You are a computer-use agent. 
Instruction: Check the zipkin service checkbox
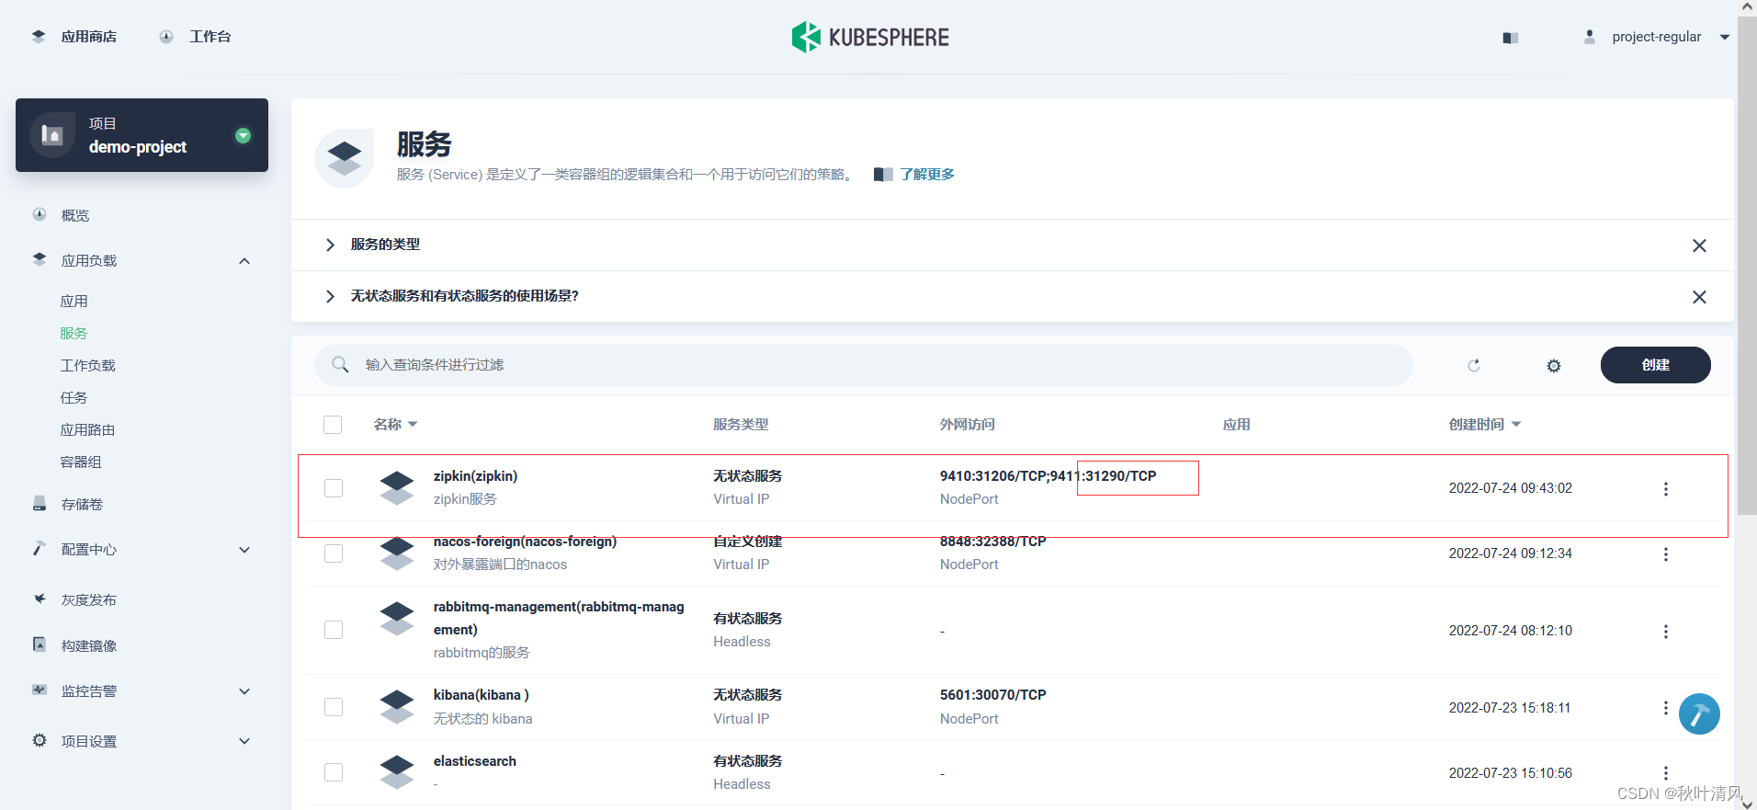click(334, 488)
